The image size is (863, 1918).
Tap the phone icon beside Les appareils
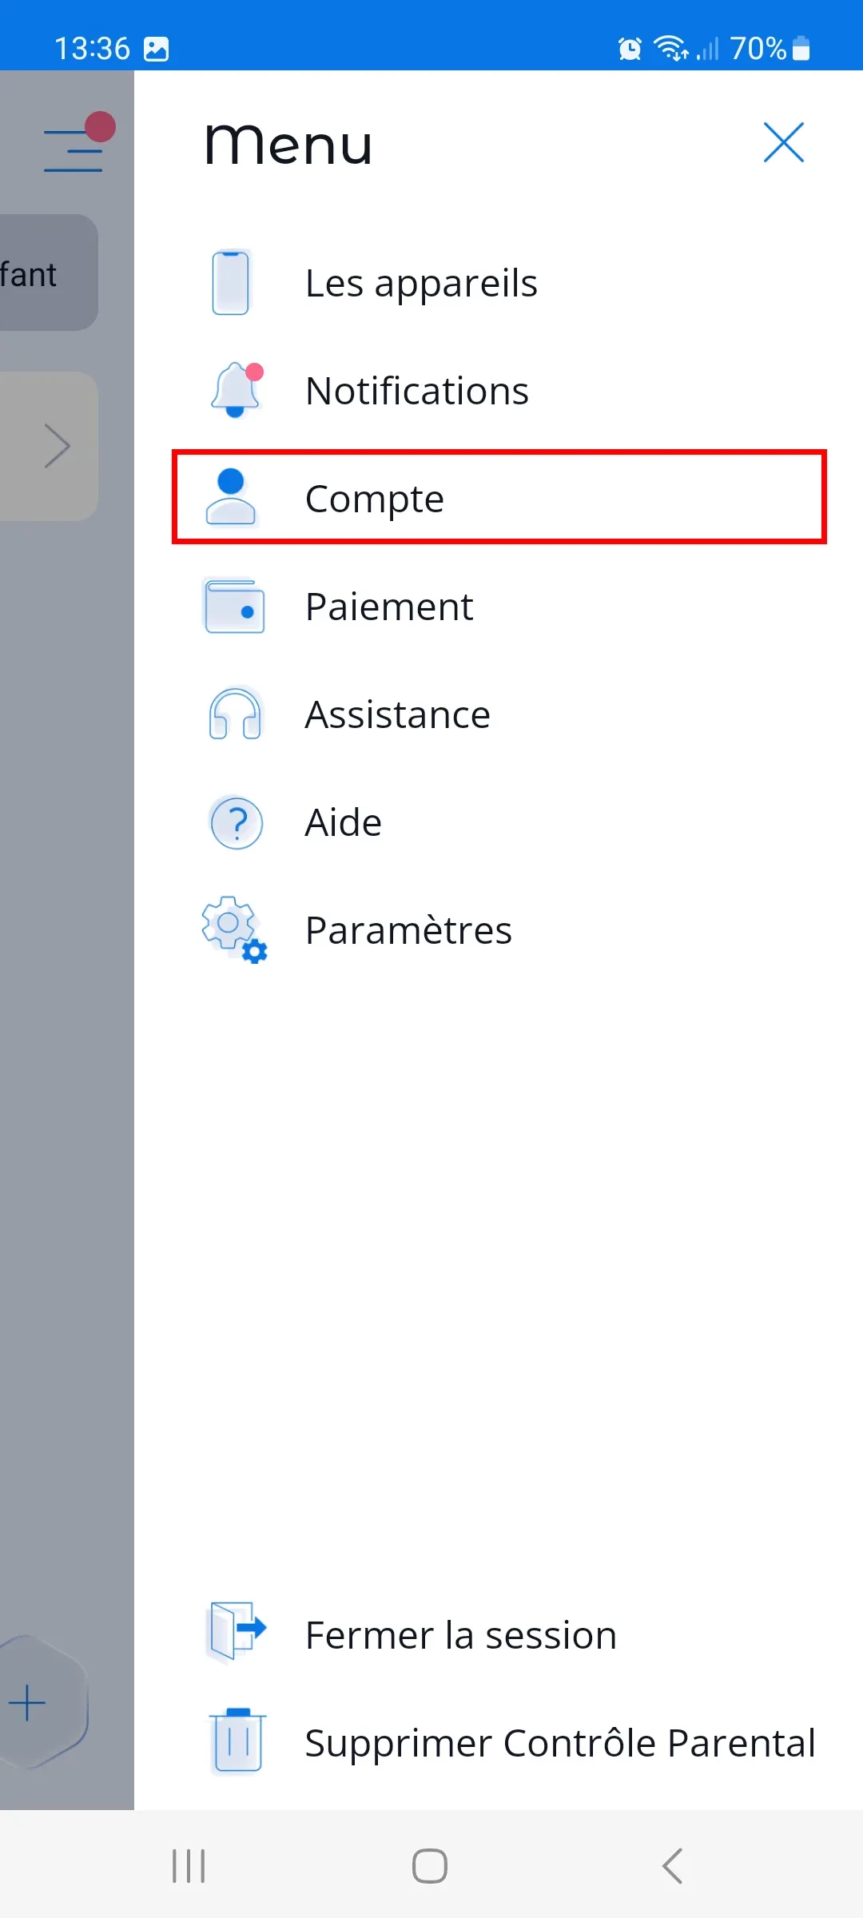[231, 283]
